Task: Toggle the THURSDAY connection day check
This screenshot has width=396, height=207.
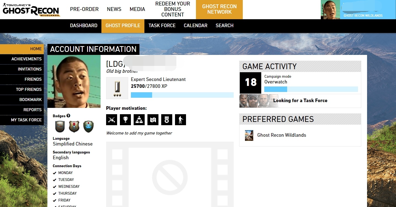Action: [x=55, y=194]
